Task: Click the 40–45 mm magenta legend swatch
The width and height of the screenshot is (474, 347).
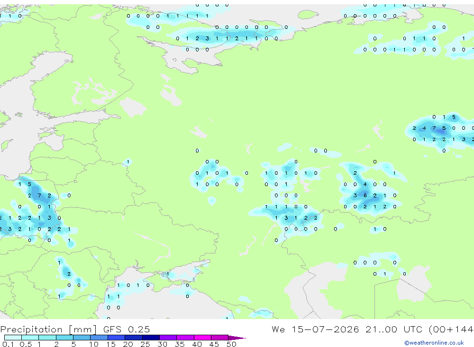Action: pyautogui.click(x=202, y=338)
